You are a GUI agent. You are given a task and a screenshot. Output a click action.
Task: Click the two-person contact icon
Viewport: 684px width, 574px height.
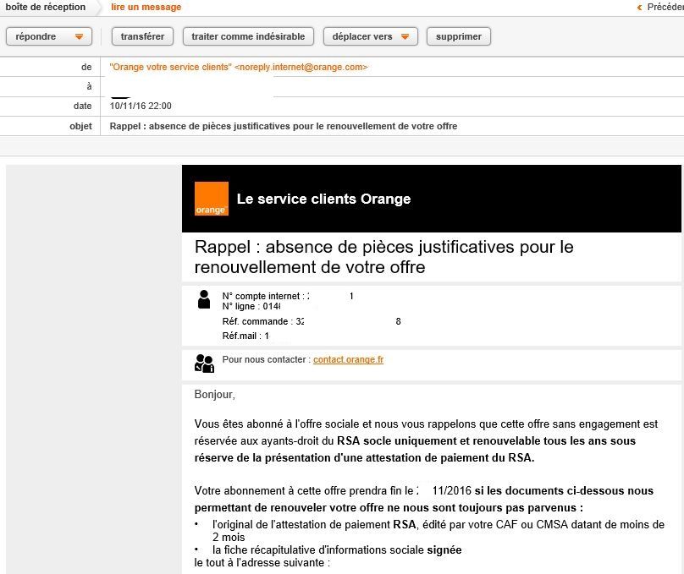coord(204,364)
